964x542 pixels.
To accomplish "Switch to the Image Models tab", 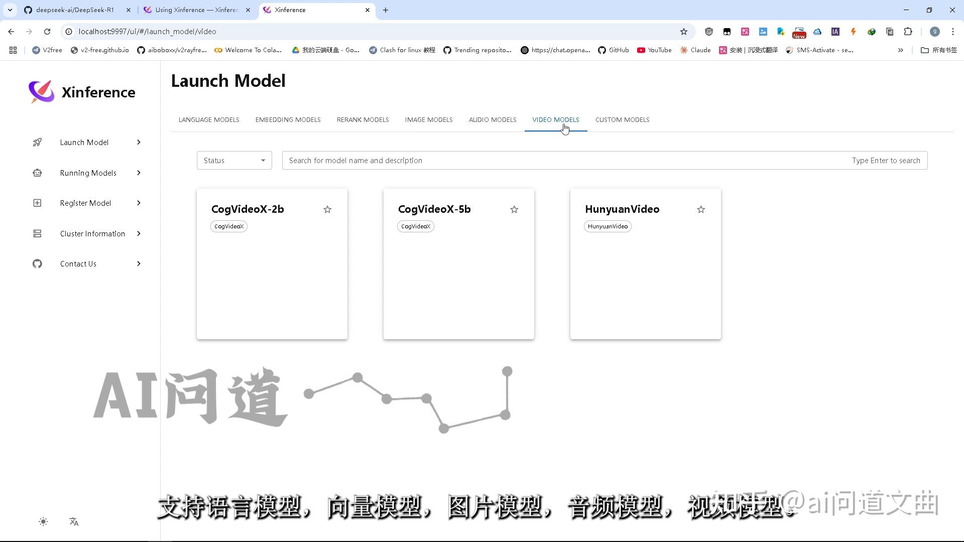I will click(429, 120).
